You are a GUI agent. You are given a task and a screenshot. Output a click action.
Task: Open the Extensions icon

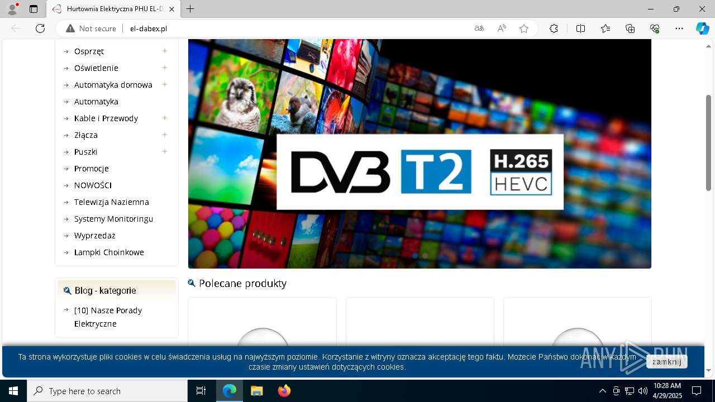click(554, 28)
